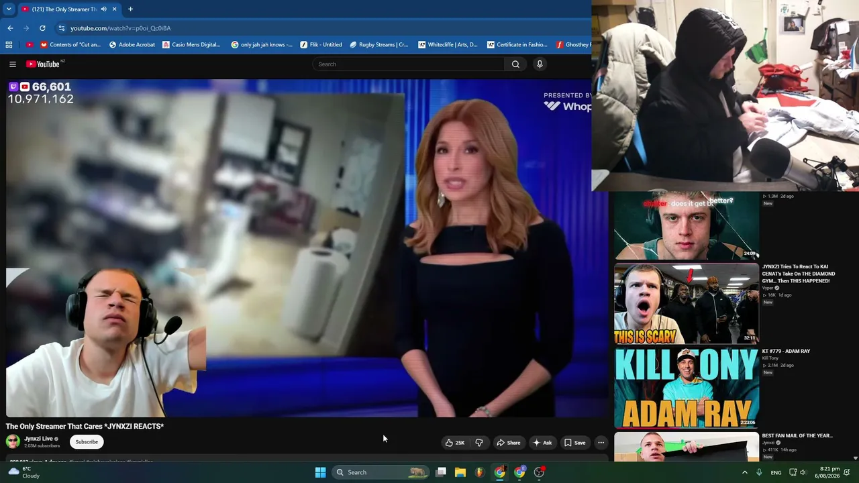Open the "Contents of Cut an..." bookmark
This screenshot has height=483, width=859.
pos(70,45)
